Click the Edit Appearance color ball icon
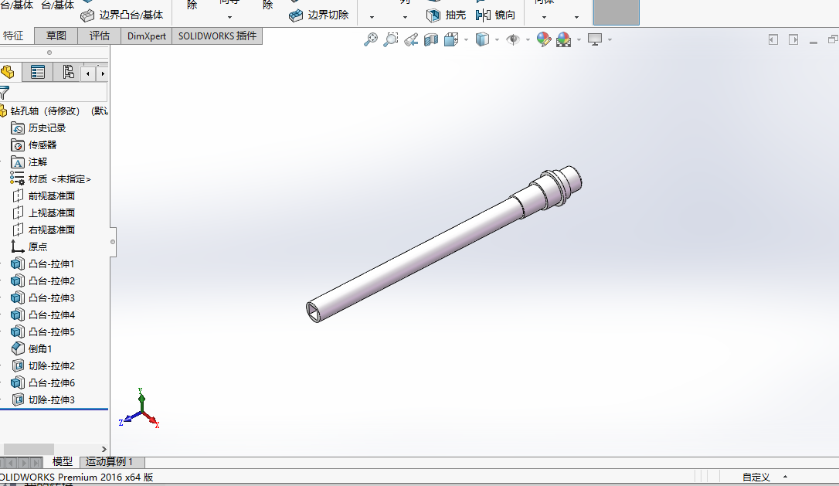Viewport: 839px width, 486px height. (x=544, y=39)
